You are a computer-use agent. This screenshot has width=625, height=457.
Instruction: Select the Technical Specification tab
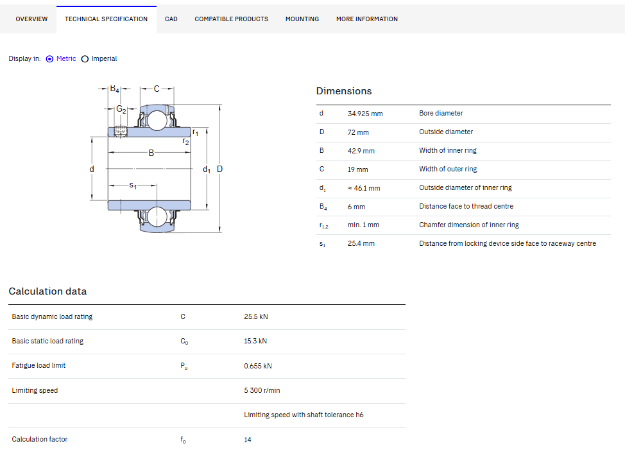pos(106,19)
